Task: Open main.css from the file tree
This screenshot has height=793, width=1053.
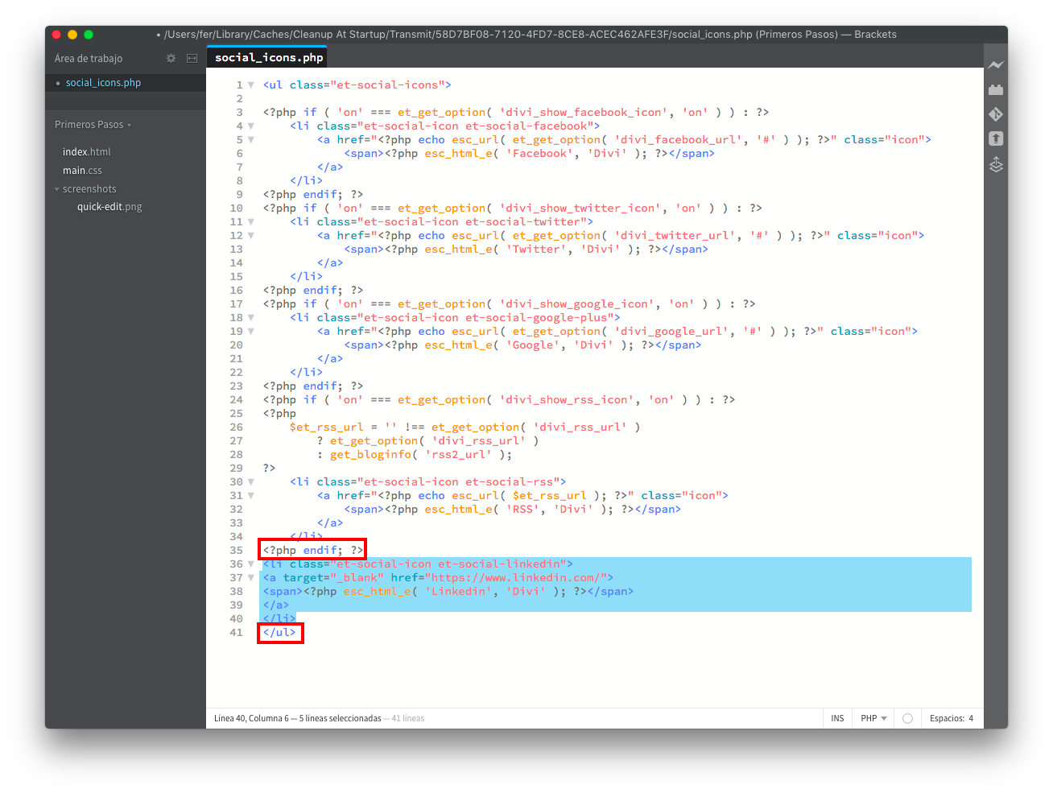Action: [82, 171]
